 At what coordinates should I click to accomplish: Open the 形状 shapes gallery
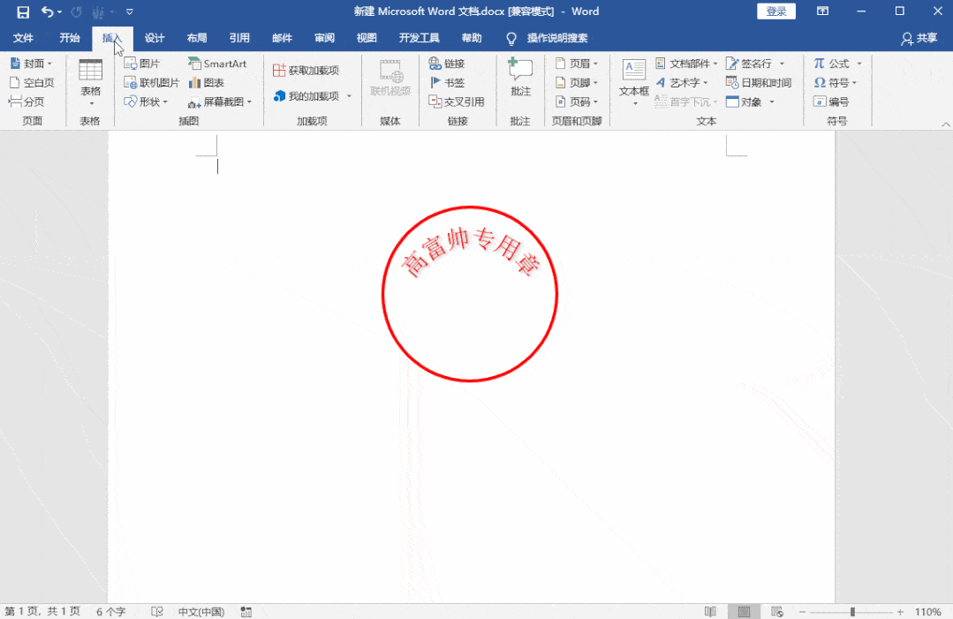(x=146, y=102)
